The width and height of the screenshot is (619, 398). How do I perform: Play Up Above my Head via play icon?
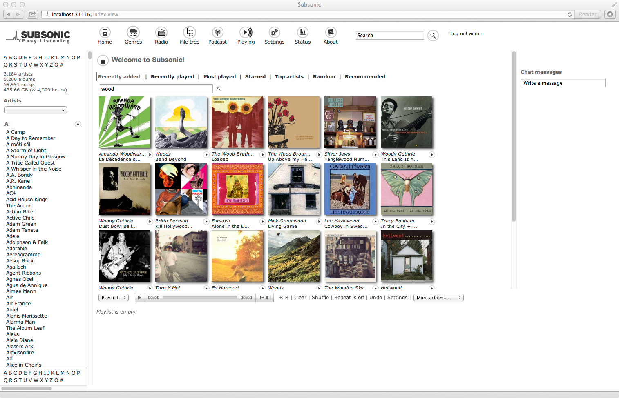tap(319, 155)
